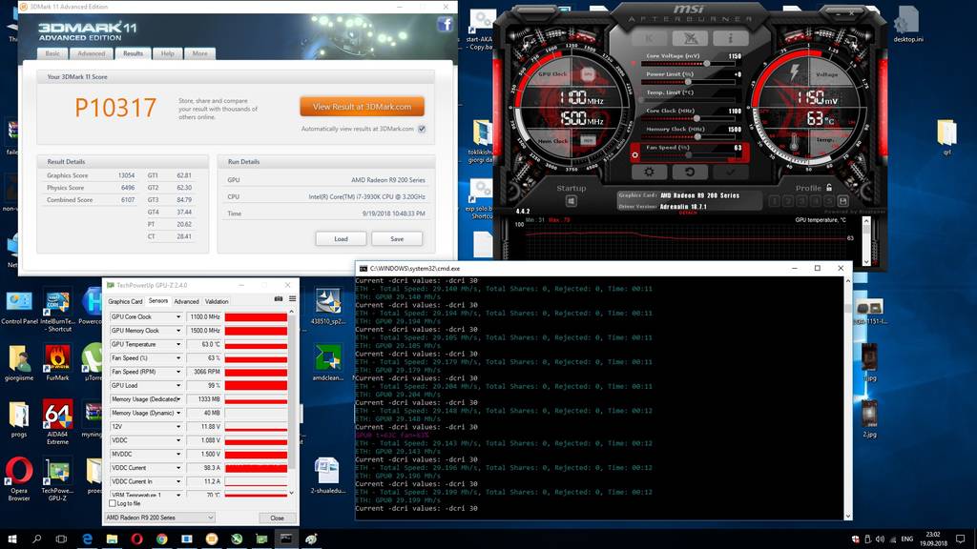The height and width of the screenshot is (549, 977).
Task: Expand Fan Speed (RPM) sensor dropdown
Action: coord(178,372)
